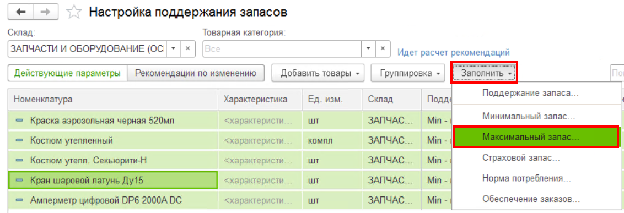624x213 pixels.
Task: Clear the Товарная категория field with its x
Action: click(383, 48)
